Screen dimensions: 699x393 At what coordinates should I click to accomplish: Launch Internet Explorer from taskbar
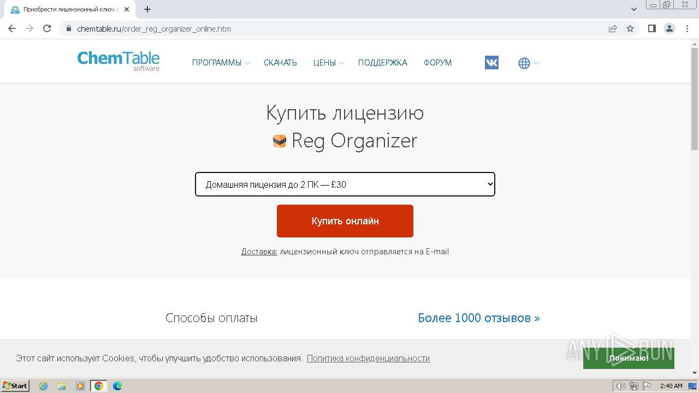point(43,386)
